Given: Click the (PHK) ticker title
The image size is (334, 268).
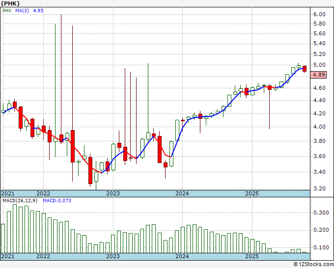Looking at the screenshot, I should coord(10,3).
